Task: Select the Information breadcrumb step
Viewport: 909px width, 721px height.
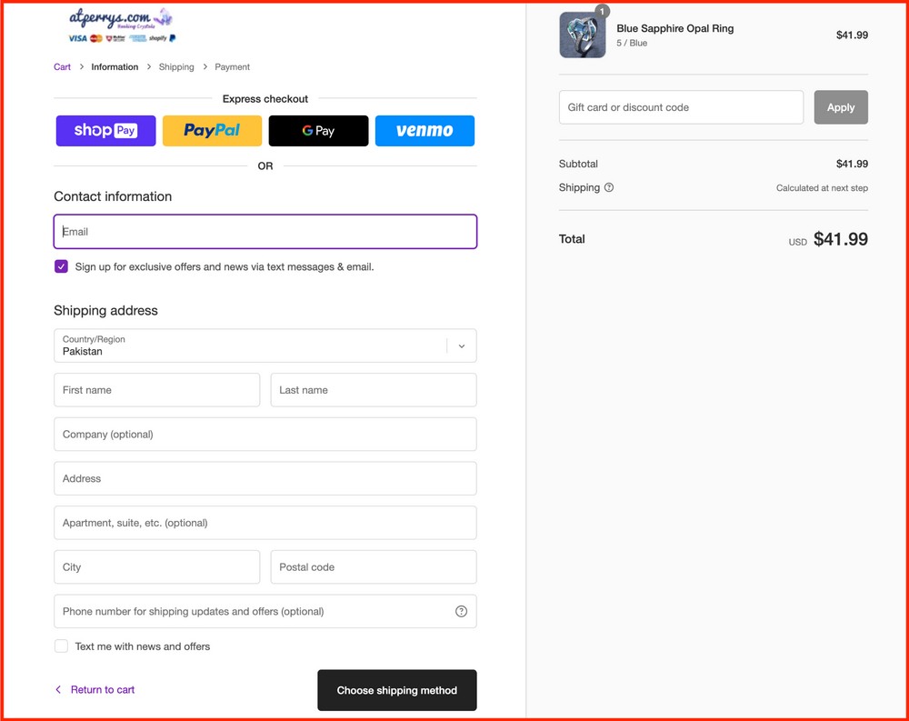Action: tap(115, 67)
